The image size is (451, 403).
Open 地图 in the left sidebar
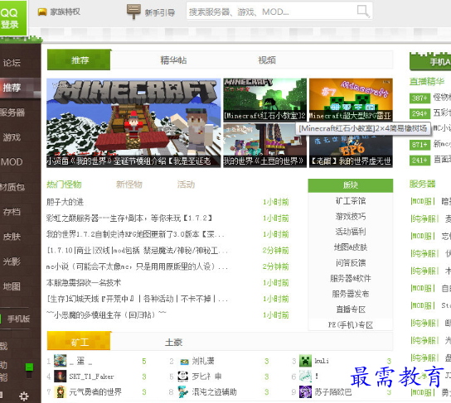12,286
